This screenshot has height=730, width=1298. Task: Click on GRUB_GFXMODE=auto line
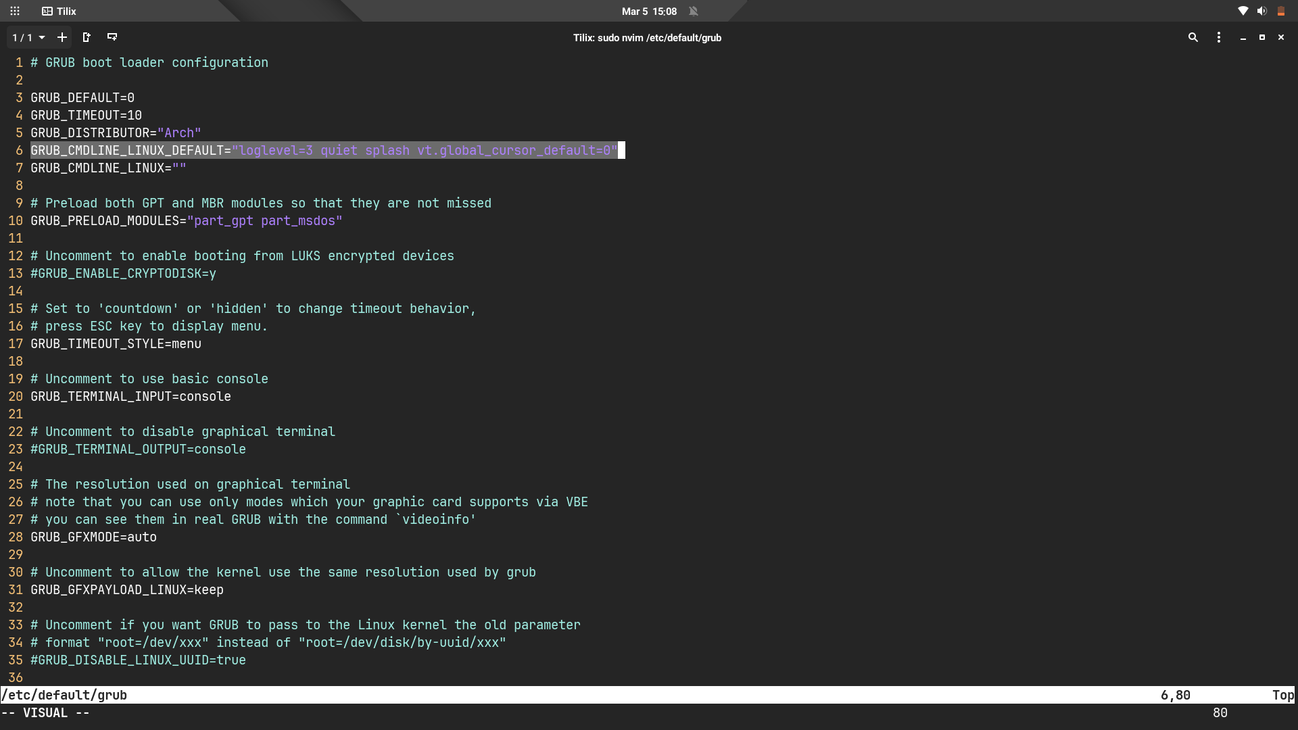(x=93, y=537)
